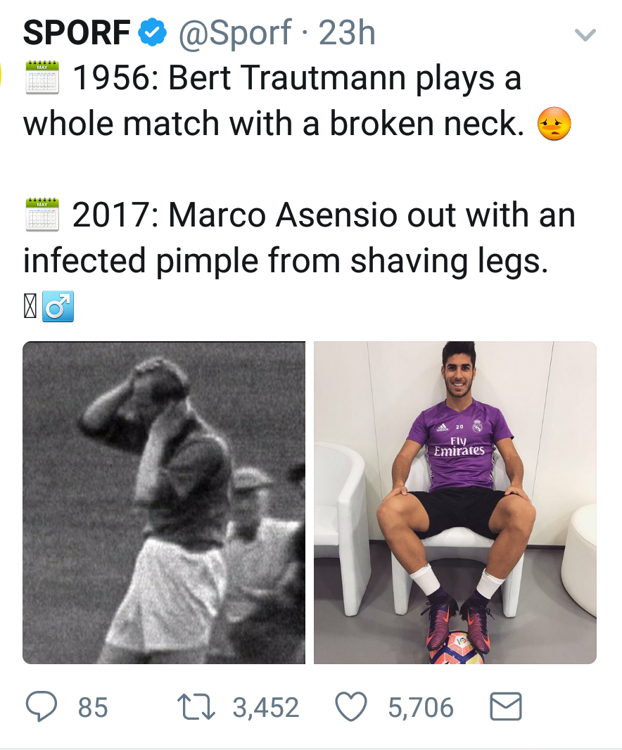Open the black-and-white Trautmann photo
The height and width of the screenshot is (750, 622).
164,502
